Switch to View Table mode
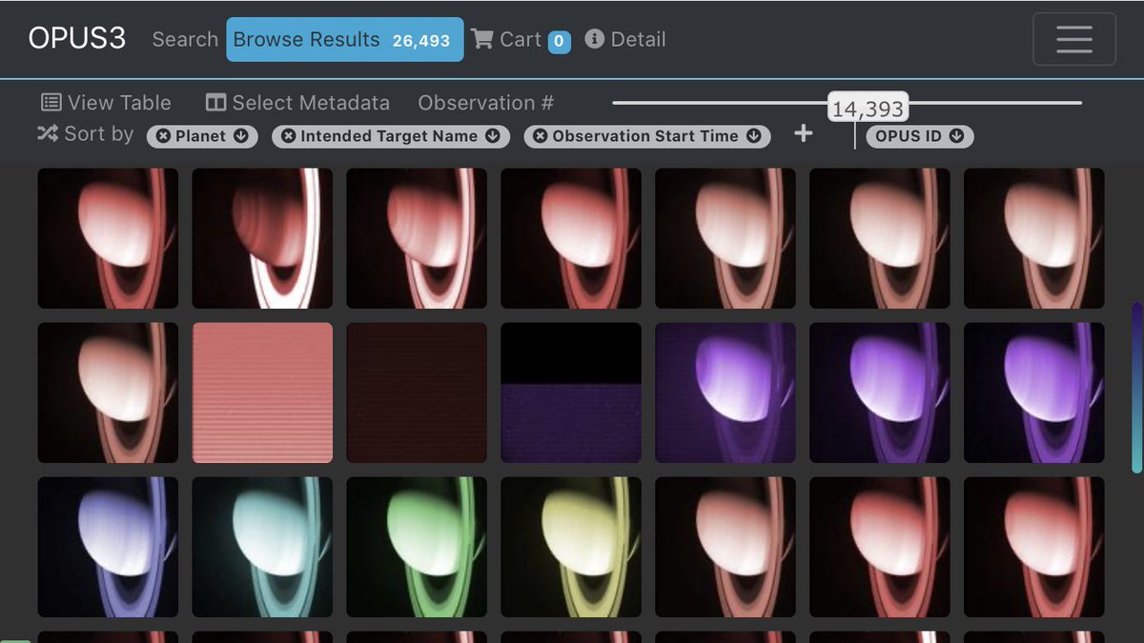The width and height of the screenshot is (1144, 643). click(106, 103)
